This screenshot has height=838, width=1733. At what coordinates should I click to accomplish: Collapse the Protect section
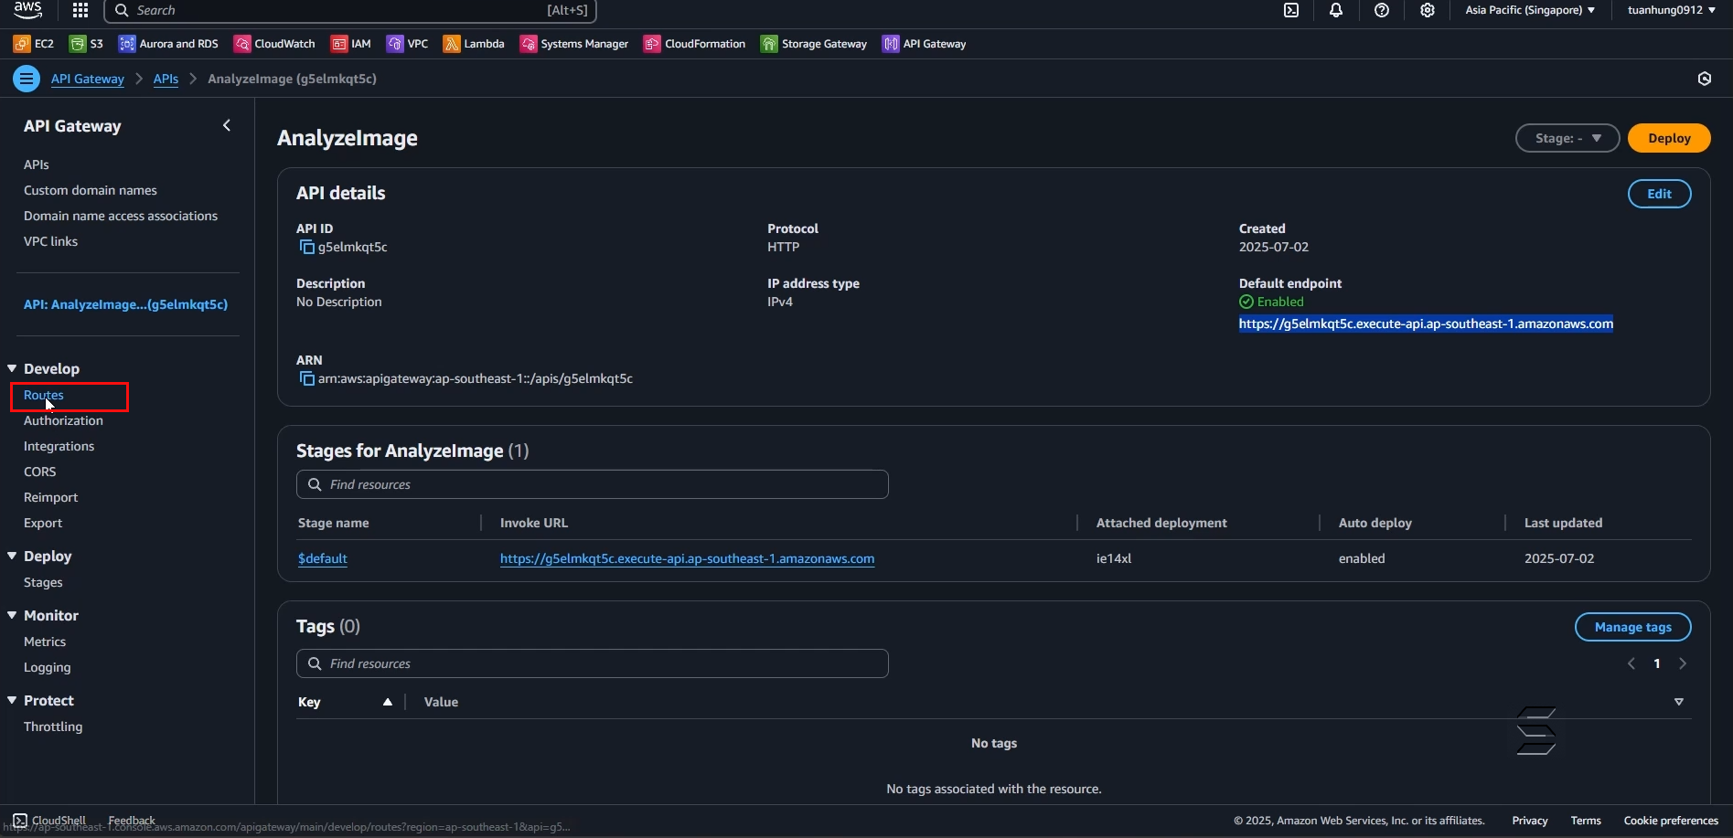point(12,700)
